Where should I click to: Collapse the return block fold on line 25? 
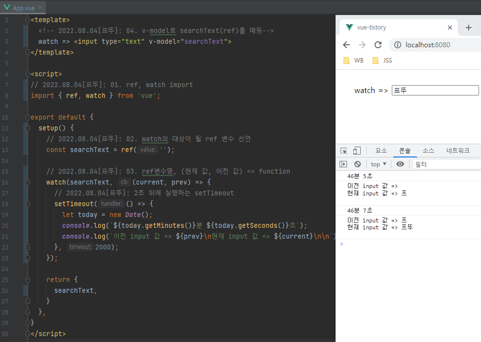click(28, 280)
